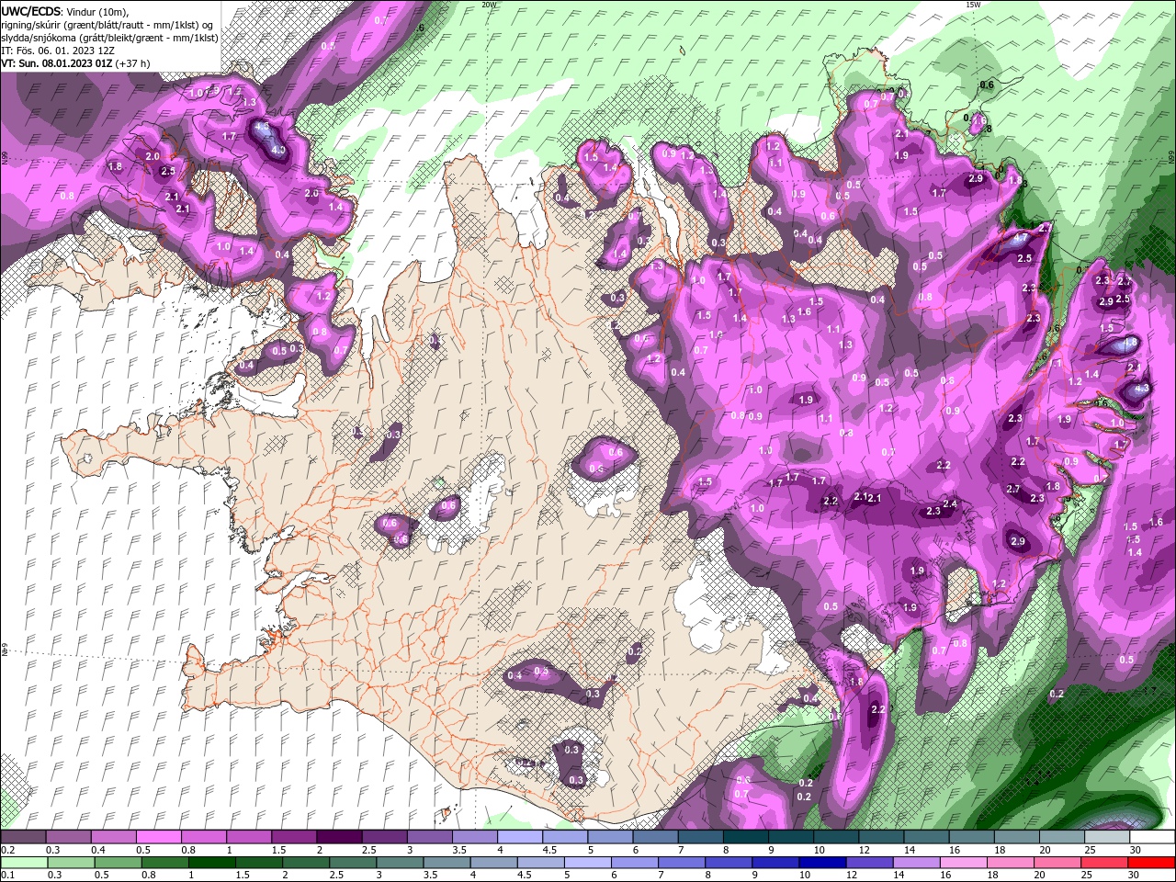Pick the light pink rain-scale swatch labeled 16
1176x882 pixels.
point(964,863)
